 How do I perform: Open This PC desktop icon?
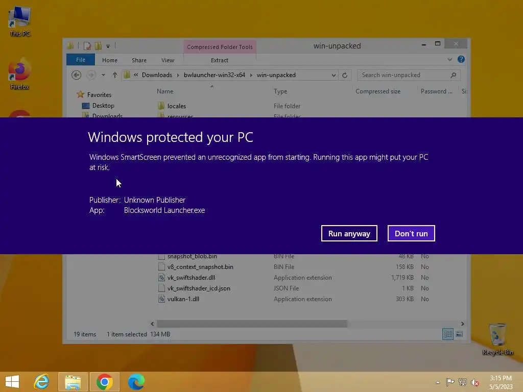pos(20,21)
